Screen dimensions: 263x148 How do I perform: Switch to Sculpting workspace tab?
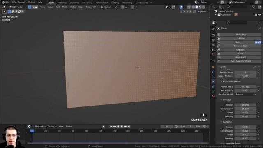(74, 3)
